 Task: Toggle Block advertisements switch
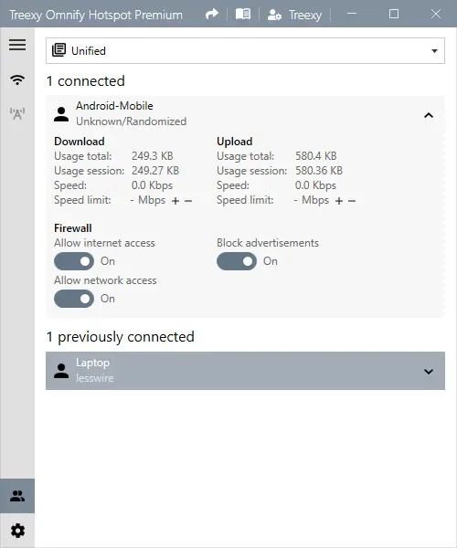coord(237,261)
